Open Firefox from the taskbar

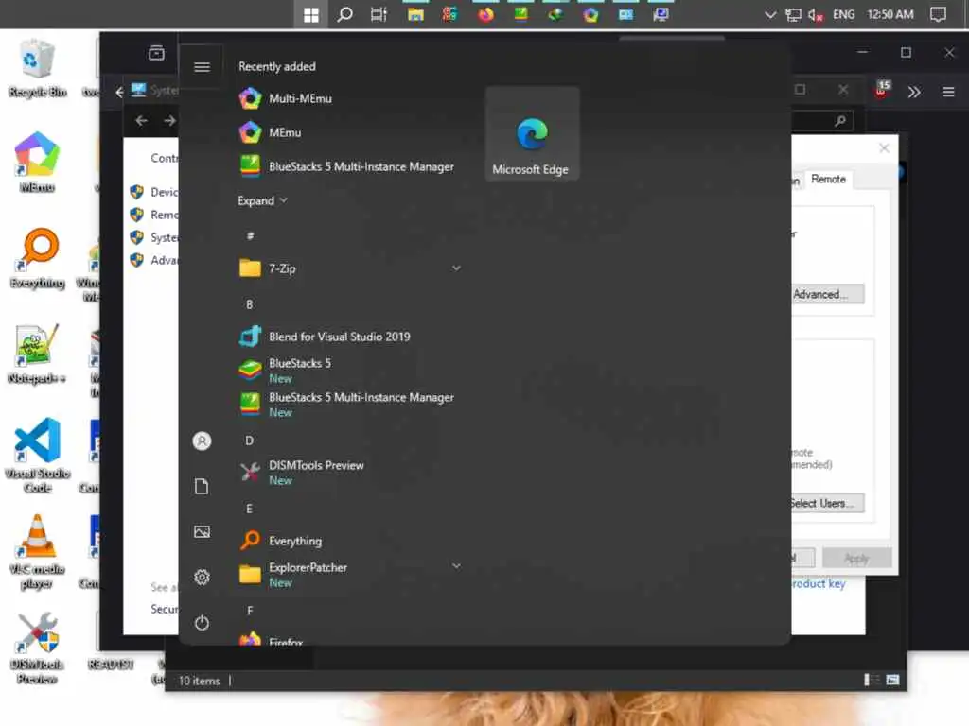click(x=485, y=14)
